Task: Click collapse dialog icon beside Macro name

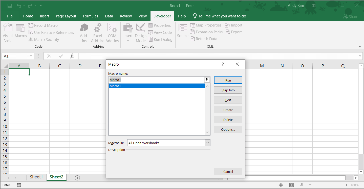Action: click(207, 80)
